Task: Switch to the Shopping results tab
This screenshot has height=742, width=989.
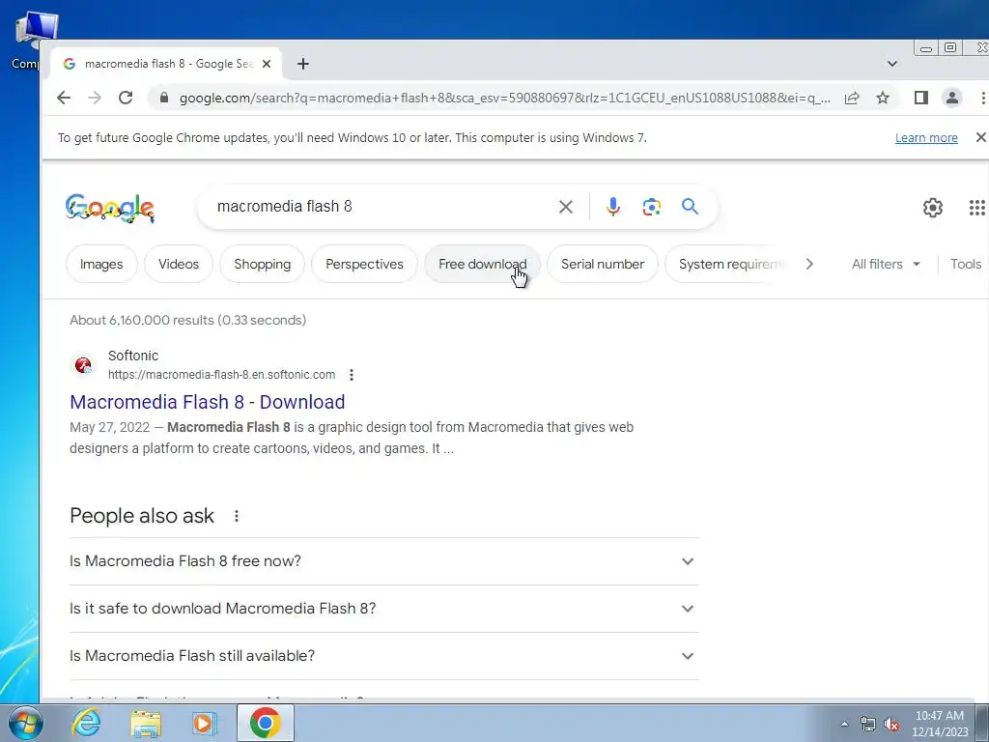Action: point(263,264)
